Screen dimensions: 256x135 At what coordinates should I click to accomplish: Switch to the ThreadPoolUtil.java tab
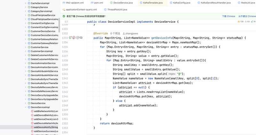coord(117,10)
